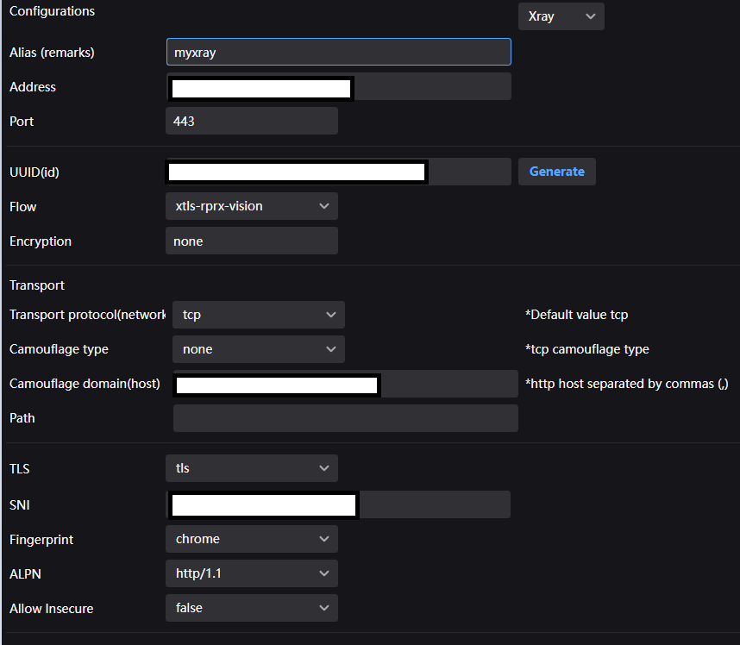Click the Camouflage domain(host) field

[345, 384]
